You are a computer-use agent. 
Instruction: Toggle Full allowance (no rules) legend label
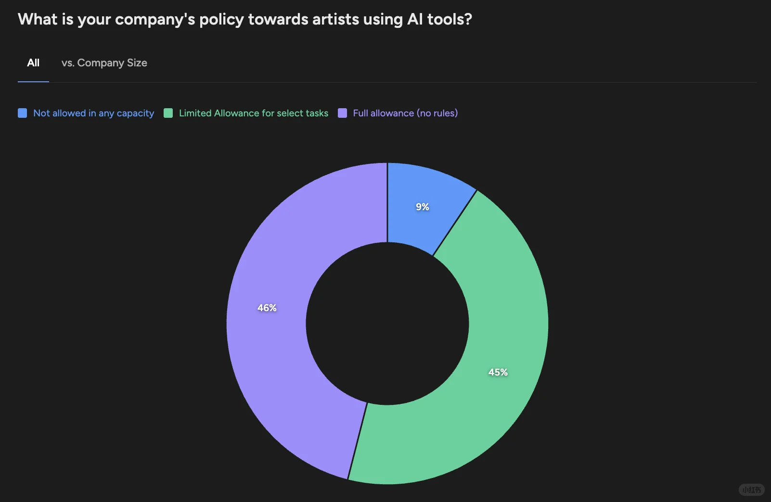coord(405,113)
